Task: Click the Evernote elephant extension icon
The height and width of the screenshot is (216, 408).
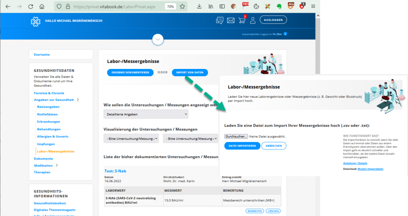Action: [x=279, y=6]
